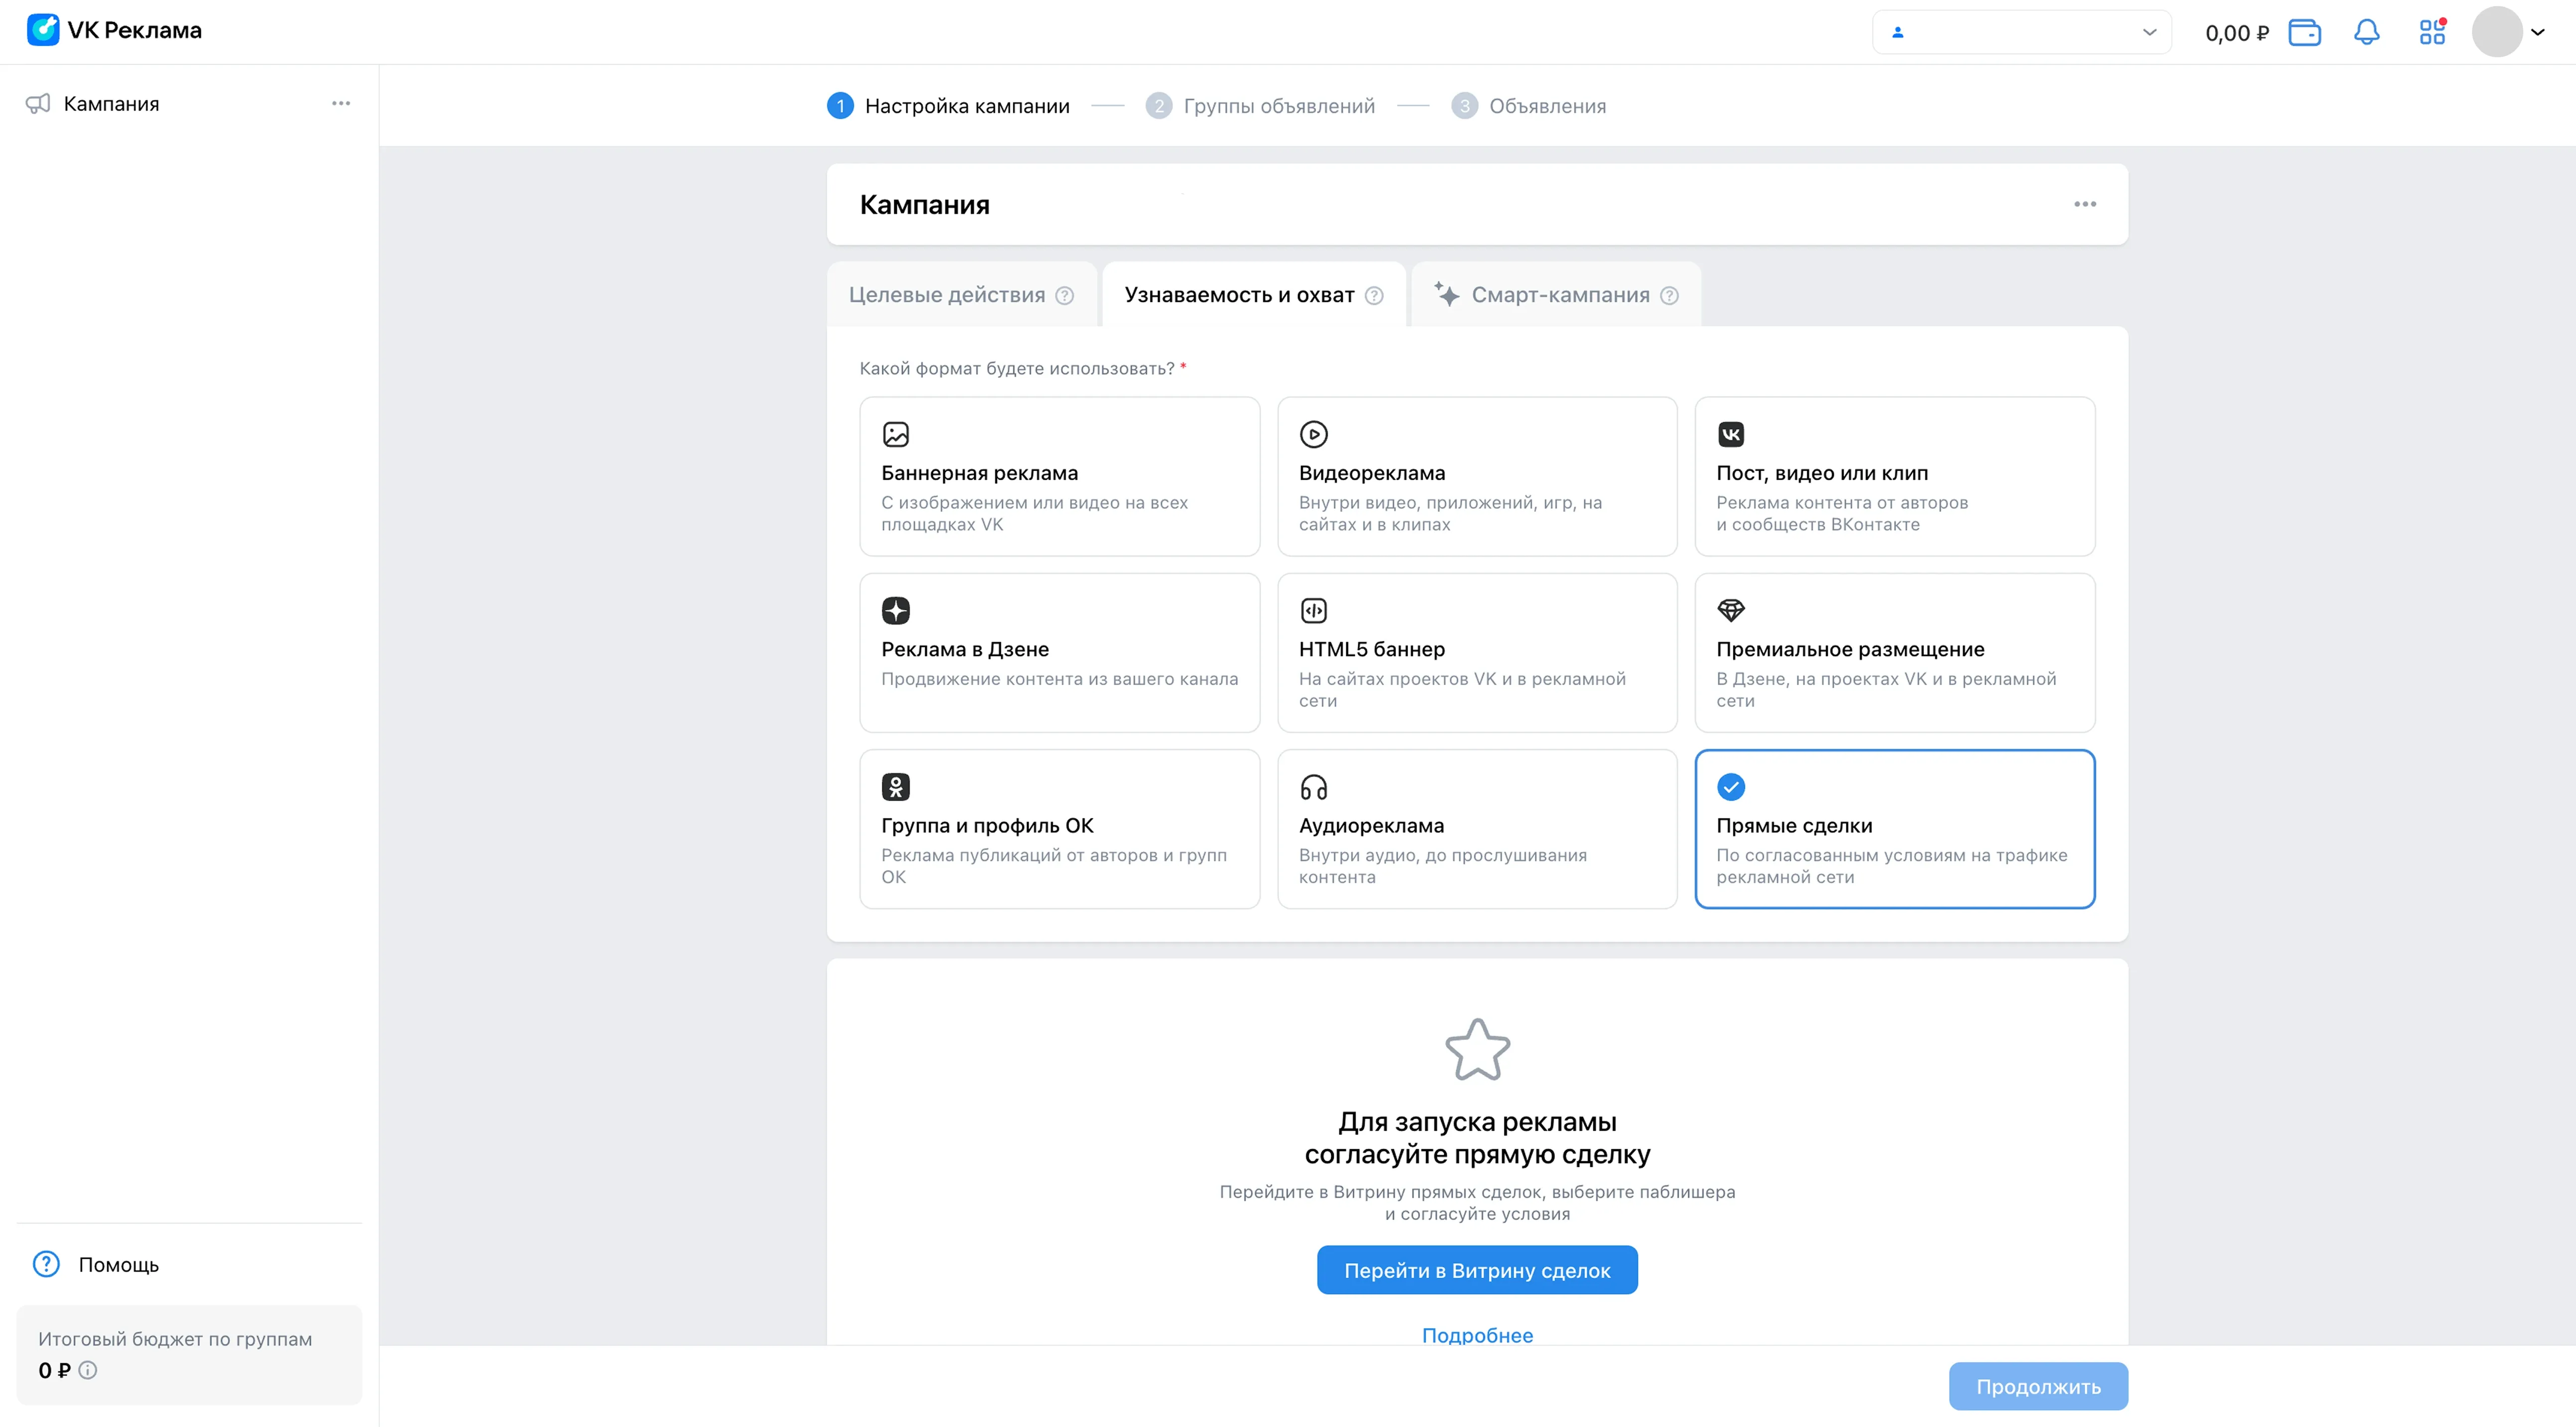Click the VK Реклама logo icon
This screenshot has height=1427, width=2576.
[x=43, y=30]
